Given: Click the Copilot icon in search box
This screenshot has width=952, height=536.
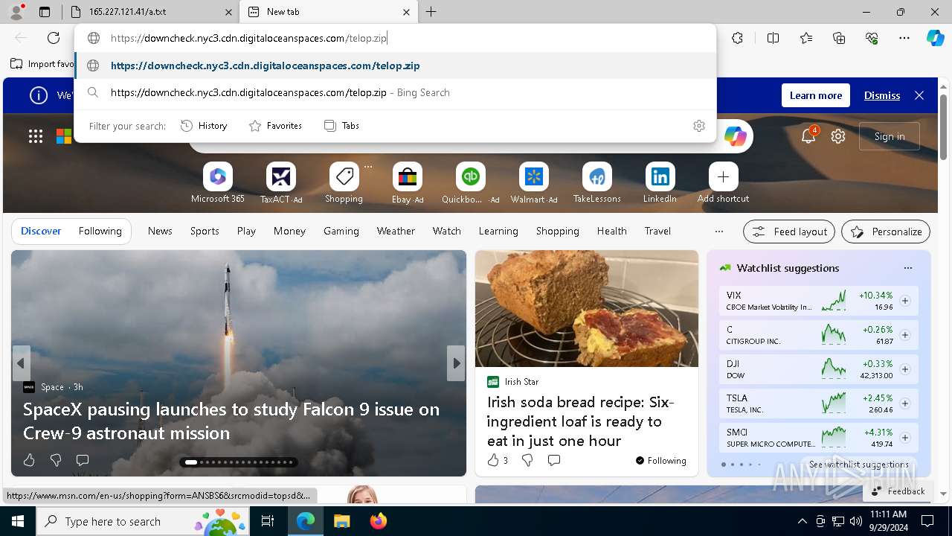Looking at the screenshot, I should 735,136.
